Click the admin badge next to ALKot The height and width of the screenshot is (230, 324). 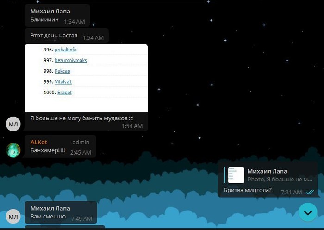pos(81,142)
